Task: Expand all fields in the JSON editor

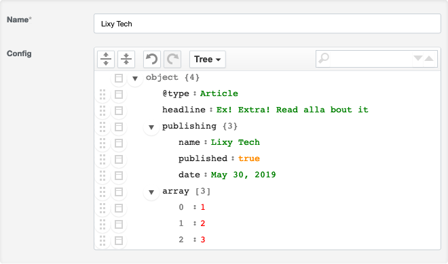Action: coord(106,60)
